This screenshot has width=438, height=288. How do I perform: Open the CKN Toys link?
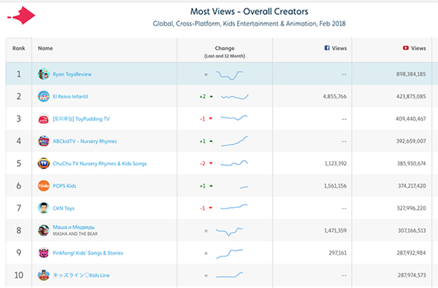click(63, 208)
